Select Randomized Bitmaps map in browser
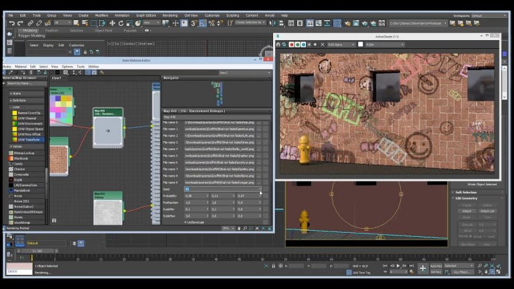 [x=27, y=212]
